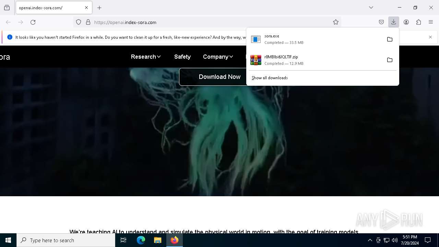Open tracking protection shield icon
The width and height of the screenshot is (439, 247).
[79, 22]
